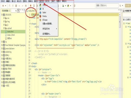Collapse the 20131101 project node
Image resolution: width=131 pixels, height=98 pixels.
pos(2,14)
